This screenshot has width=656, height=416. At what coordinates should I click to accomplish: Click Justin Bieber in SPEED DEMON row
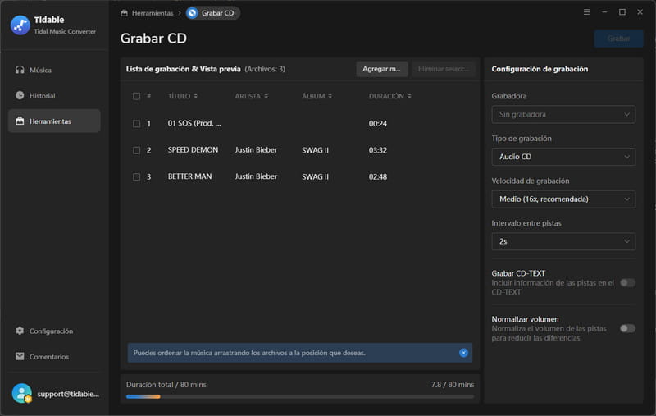point(256,150)
